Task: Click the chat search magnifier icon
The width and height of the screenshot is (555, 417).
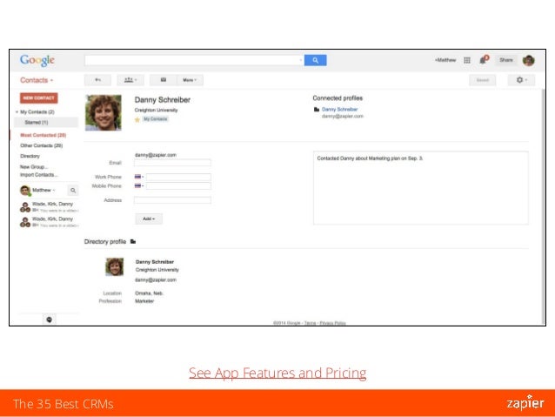Action: pos(73,191)
